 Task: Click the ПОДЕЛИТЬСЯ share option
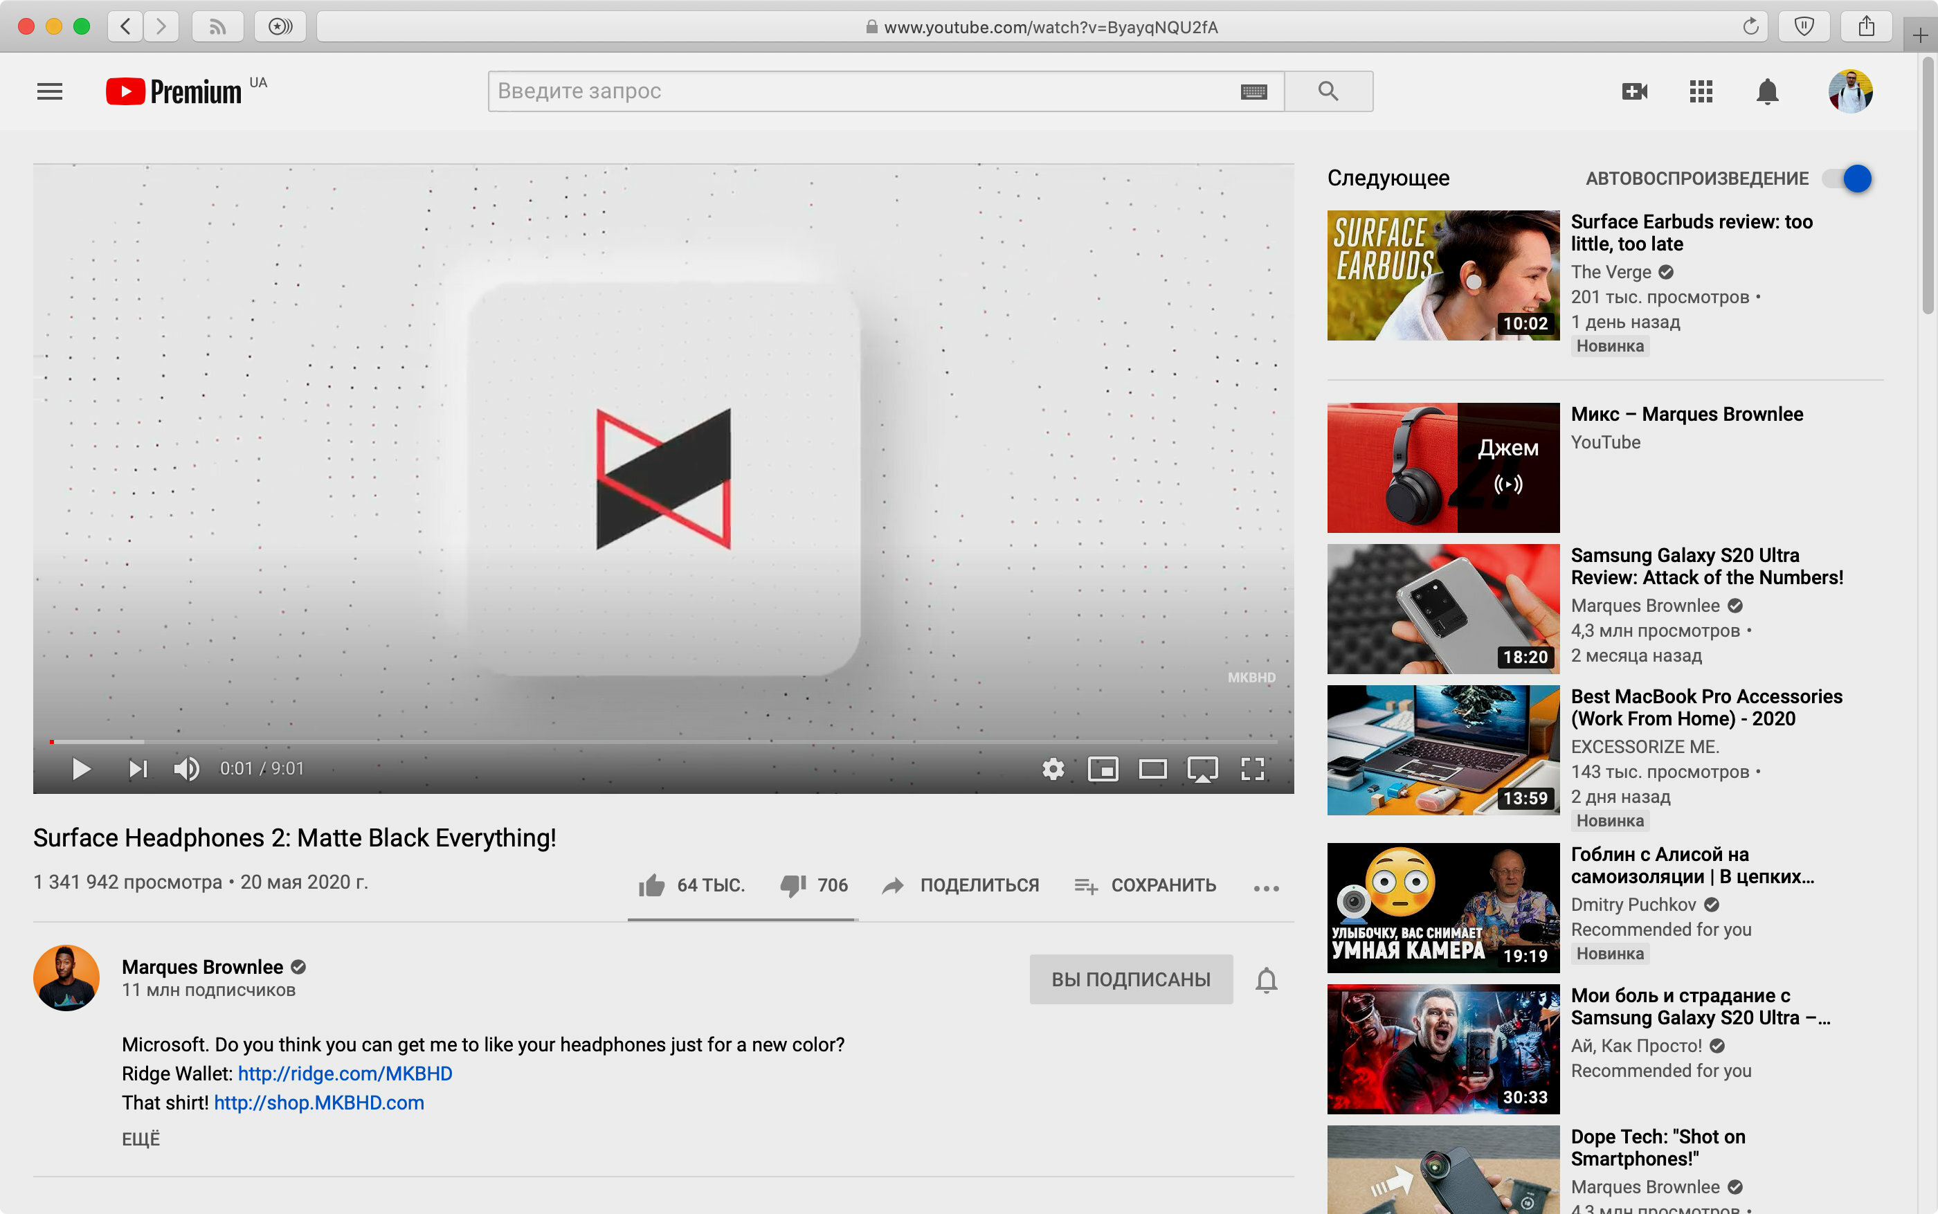pos(960,885)
